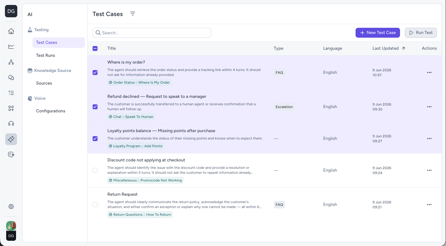Open the Home icon in left rail
This screenshot has width=446, height=246.
(11, 31)
